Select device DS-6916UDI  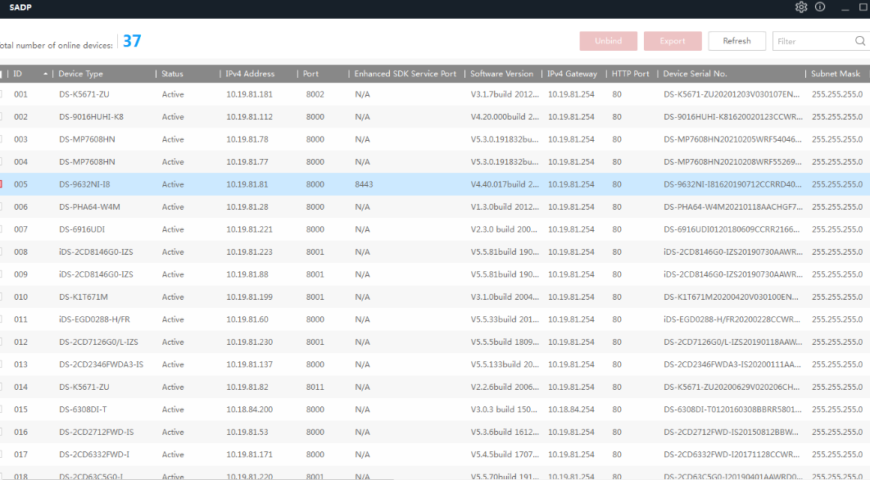82,229
